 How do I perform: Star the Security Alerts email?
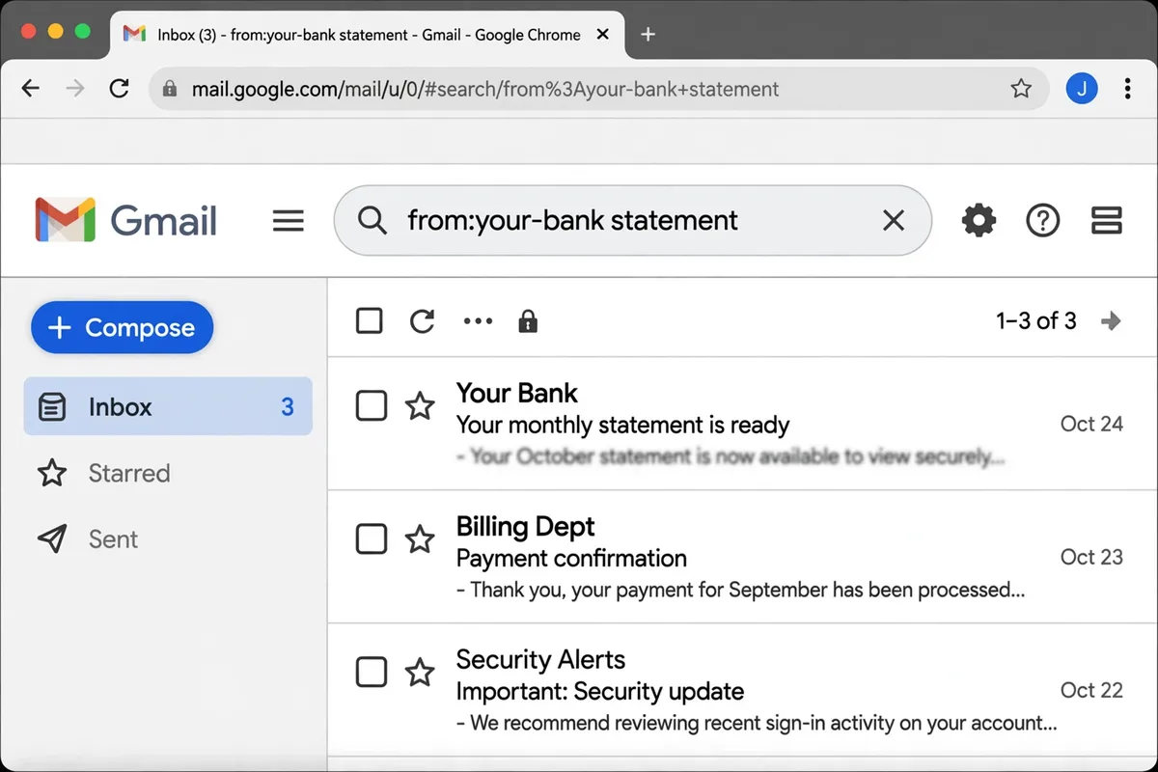coord(419,672)
